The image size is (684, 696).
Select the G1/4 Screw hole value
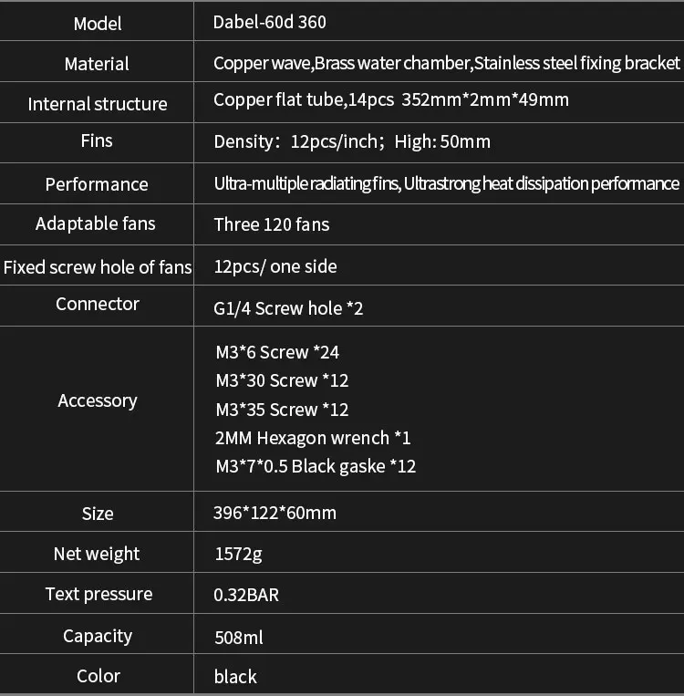pos(288,308)
